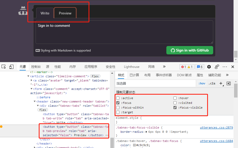Screen dimensions: 238x148
Task: Check the :focus-within state checkbox
Action: pos(118,108)
